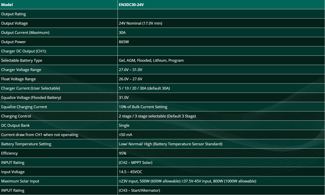Select '14.5 – 45VOC' value

click(131, 172)
